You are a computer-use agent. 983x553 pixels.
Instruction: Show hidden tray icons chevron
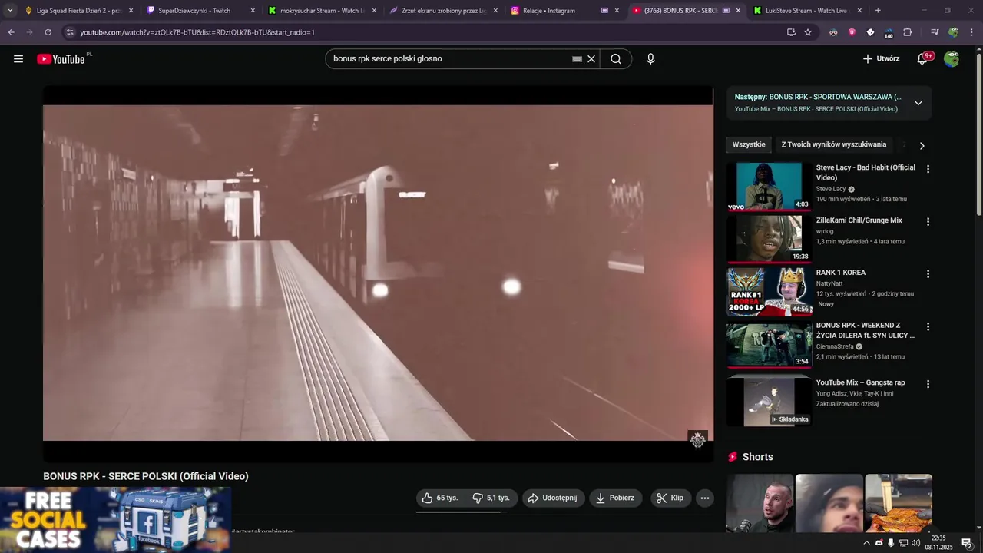[x=867, y=543]
